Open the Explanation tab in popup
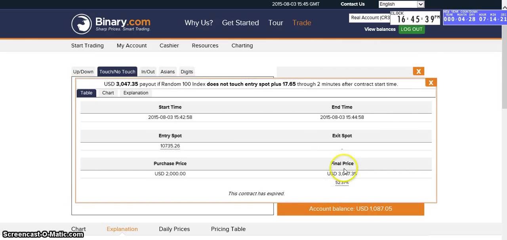 coord(136,93)
